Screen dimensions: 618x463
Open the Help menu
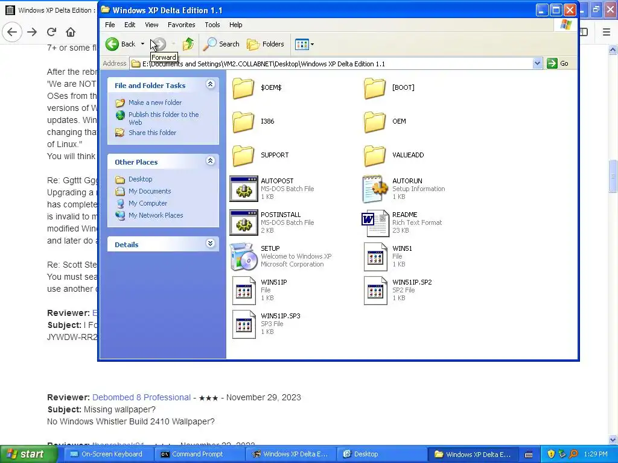click(x=236, y=25)
